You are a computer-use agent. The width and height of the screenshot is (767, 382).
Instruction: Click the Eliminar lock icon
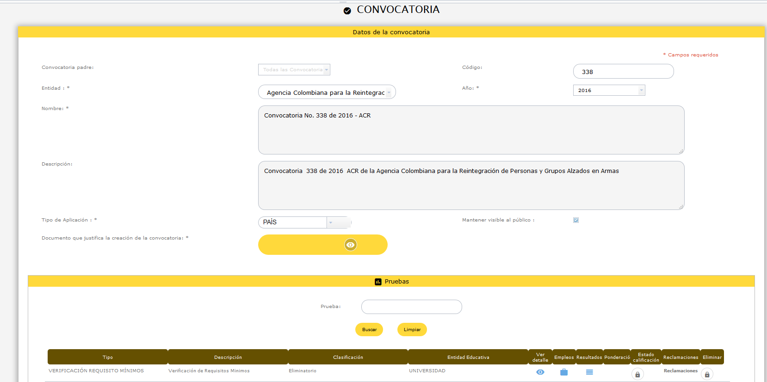click(x=707, y=374)
